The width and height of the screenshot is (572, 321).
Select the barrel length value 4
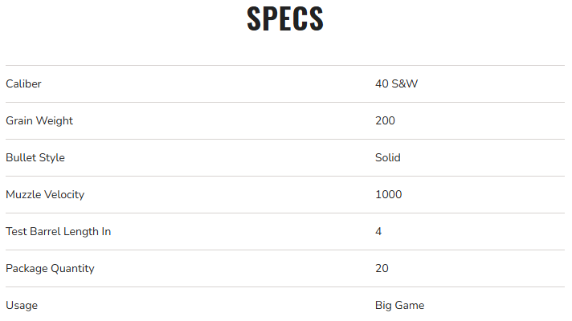(x=378, y=231)
